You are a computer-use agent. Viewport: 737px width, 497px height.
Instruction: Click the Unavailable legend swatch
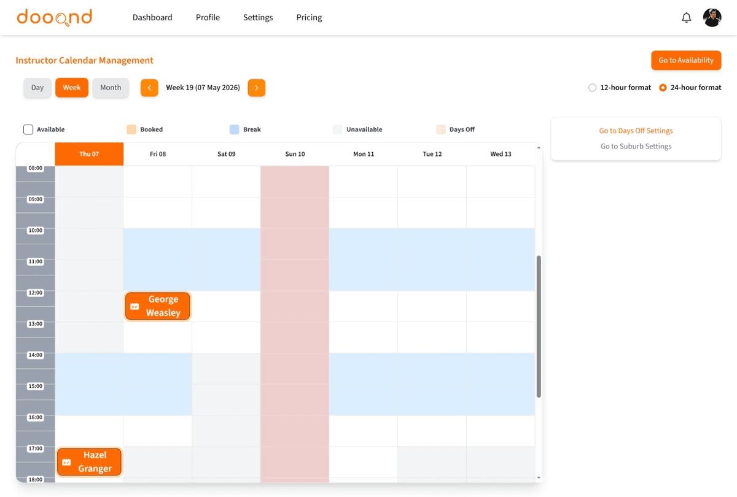pyautogui.click(x=338, y=129)
